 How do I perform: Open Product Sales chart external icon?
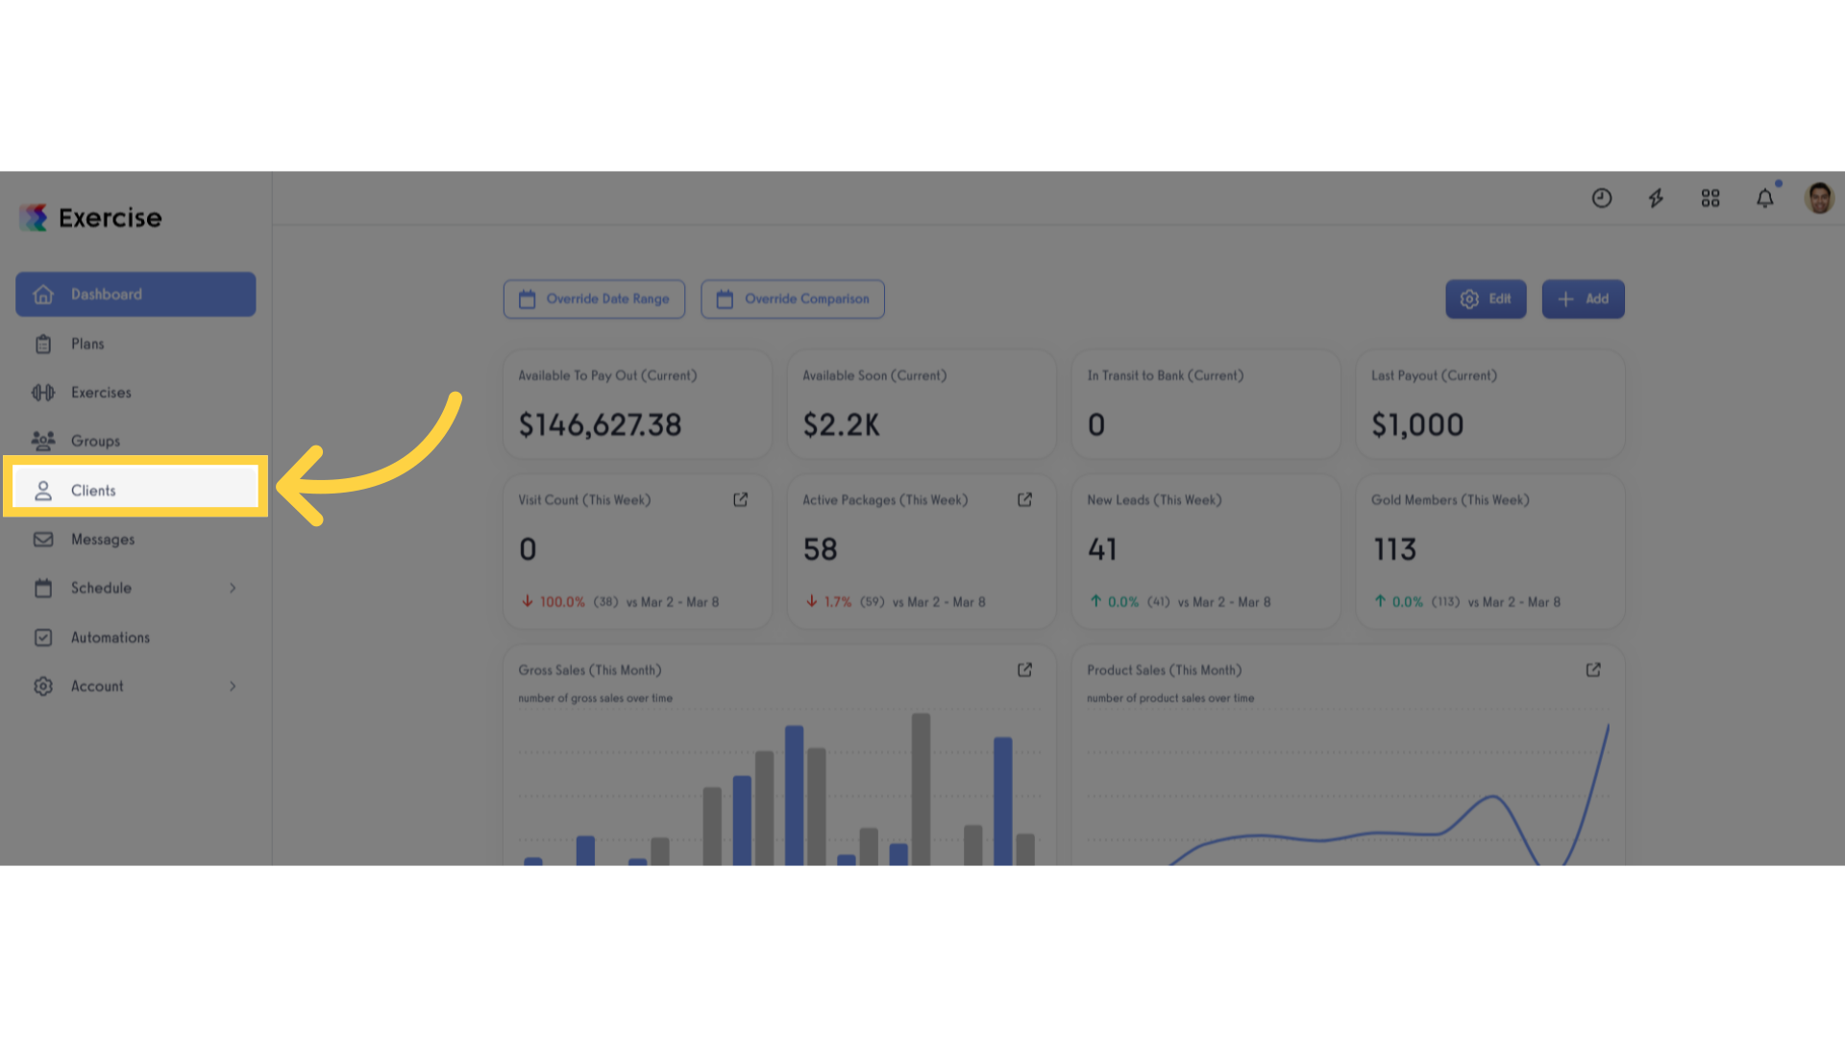1593,669
